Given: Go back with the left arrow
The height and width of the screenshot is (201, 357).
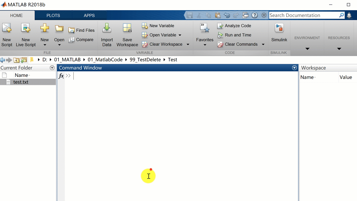Looking at the screenshot, I should click(2, 60).
